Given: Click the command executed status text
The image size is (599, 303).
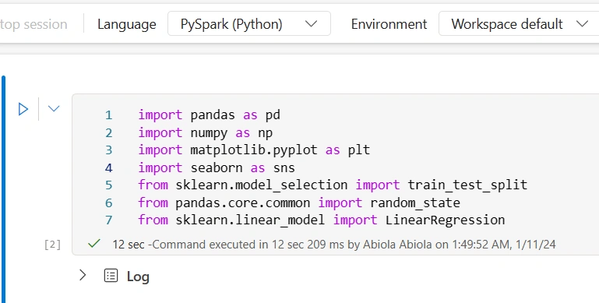Looking at the screenshot, I should (334, 244).
